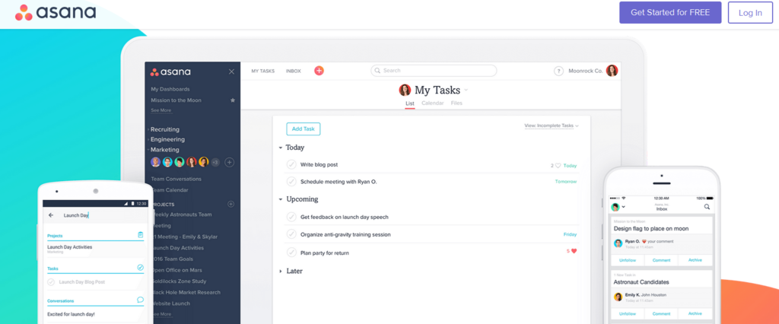Click the question mark help icon

[x=558, y=71]
